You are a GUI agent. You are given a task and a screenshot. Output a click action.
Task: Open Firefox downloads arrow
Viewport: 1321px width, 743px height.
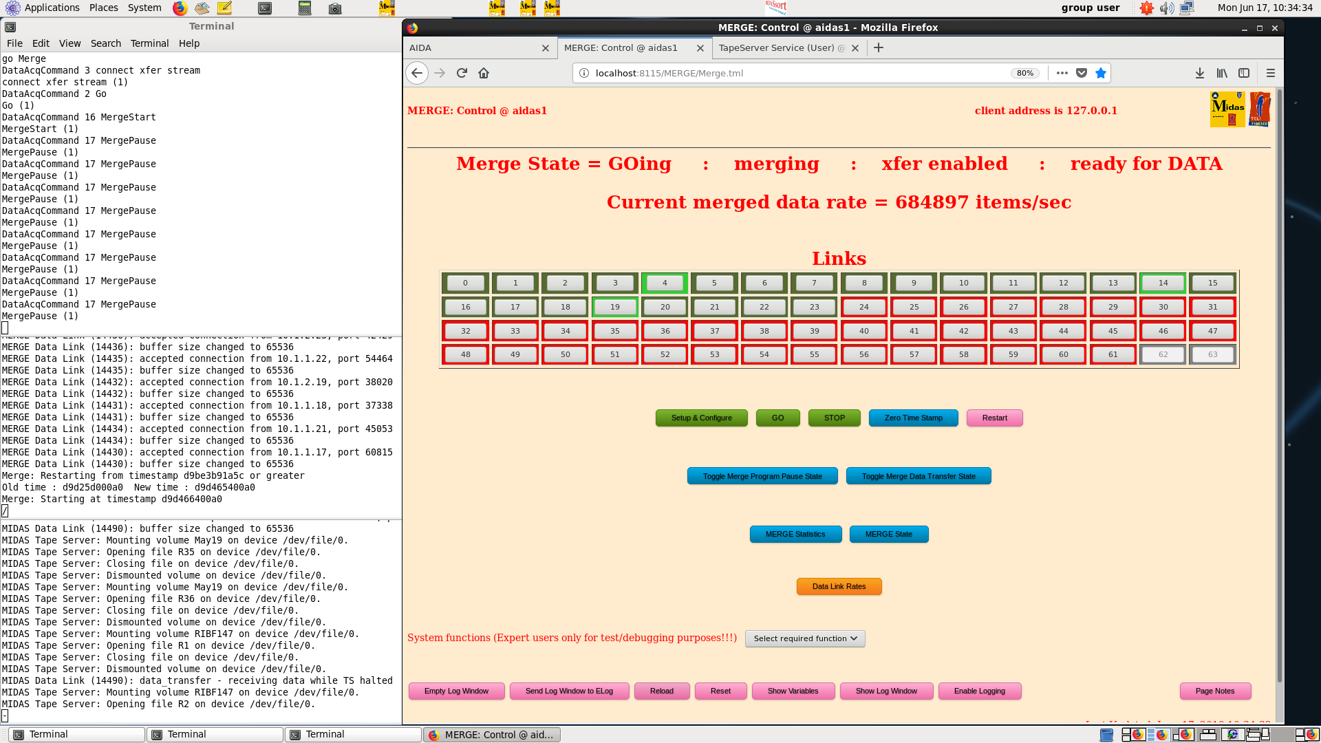(x=1200, y=73)
